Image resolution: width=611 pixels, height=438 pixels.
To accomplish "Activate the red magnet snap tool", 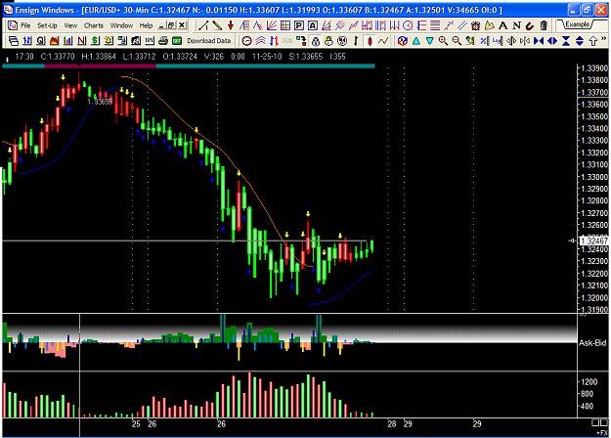I will click(530, 25).
